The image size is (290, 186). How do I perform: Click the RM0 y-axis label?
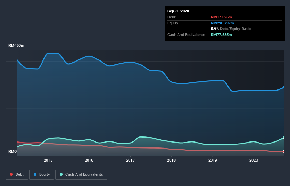click(x=13, y=151)
